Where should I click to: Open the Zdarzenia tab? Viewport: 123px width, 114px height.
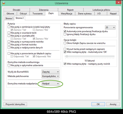click(x=44, y=10)
